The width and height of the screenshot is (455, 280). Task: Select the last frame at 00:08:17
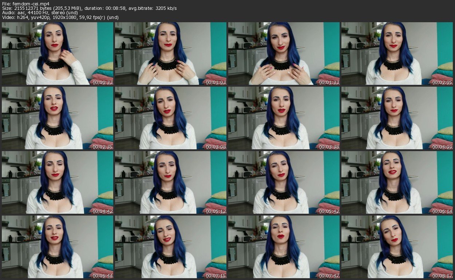pyautogui.click(x=397, y=247)
